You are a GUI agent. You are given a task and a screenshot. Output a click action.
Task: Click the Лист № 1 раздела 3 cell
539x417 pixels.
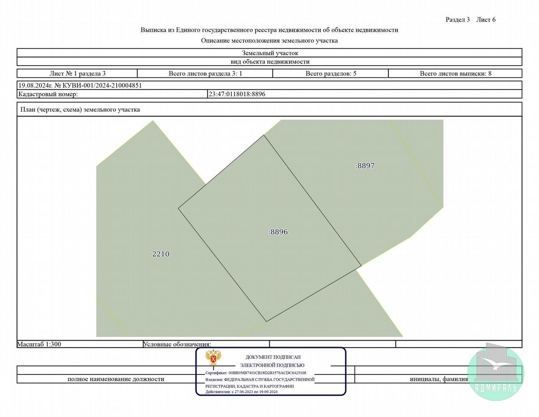[77, 73]
